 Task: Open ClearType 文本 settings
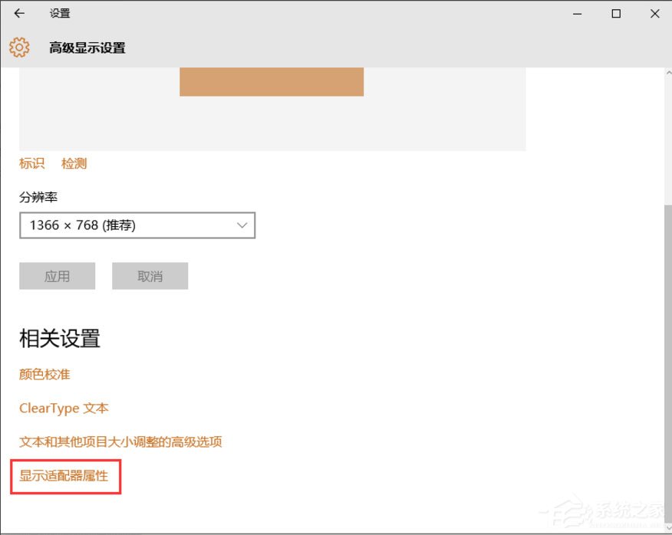pyautogui.click(x=64, y=408)
